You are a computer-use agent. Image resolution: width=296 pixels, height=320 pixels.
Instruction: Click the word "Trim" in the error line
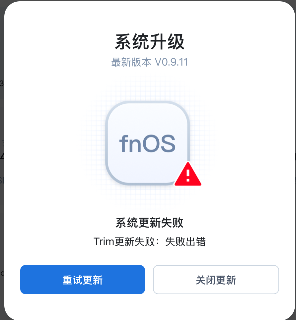coord(104,241)
